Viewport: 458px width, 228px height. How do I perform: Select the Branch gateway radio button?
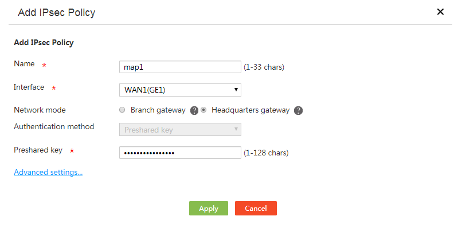point(123,110)
